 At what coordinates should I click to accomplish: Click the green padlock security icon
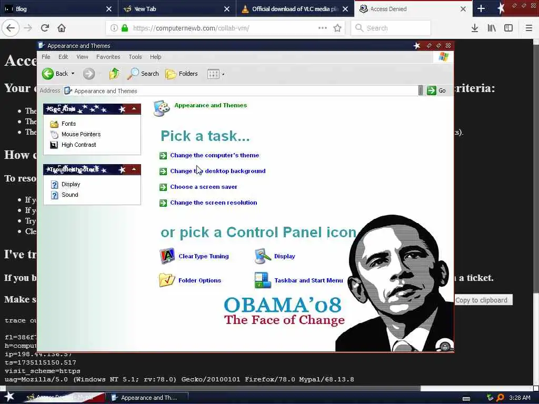point(125,28)
